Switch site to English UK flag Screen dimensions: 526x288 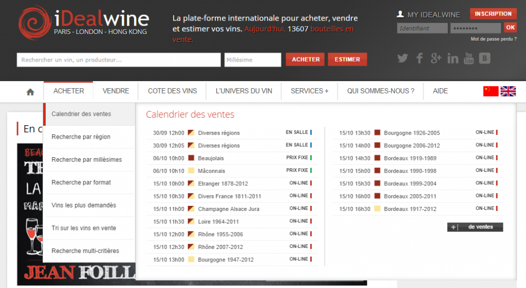[508, 91]
